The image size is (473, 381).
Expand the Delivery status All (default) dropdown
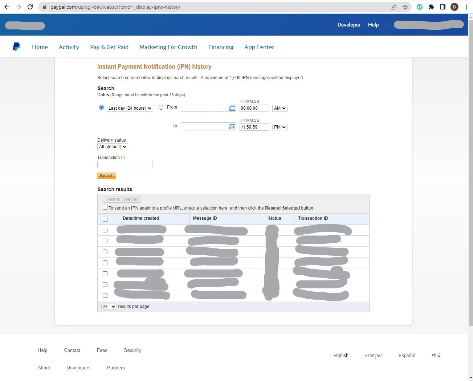tap(113, 147)
